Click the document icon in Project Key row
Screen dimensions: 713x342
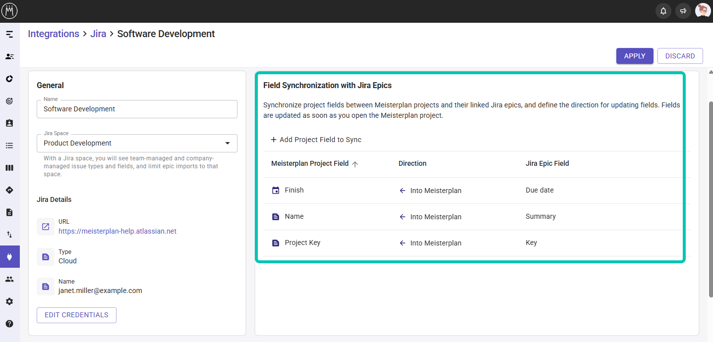pos(276,243)
